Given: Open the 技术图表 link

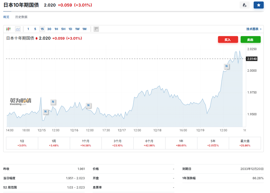Looking at the screenshot, I should pos(254,29).
